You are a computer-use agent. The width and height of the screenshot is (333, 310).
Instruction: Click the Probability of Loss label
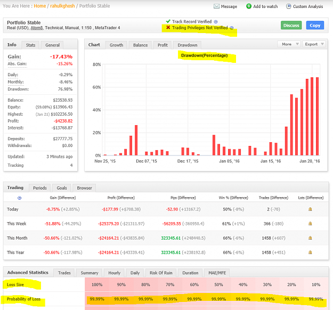23,299
